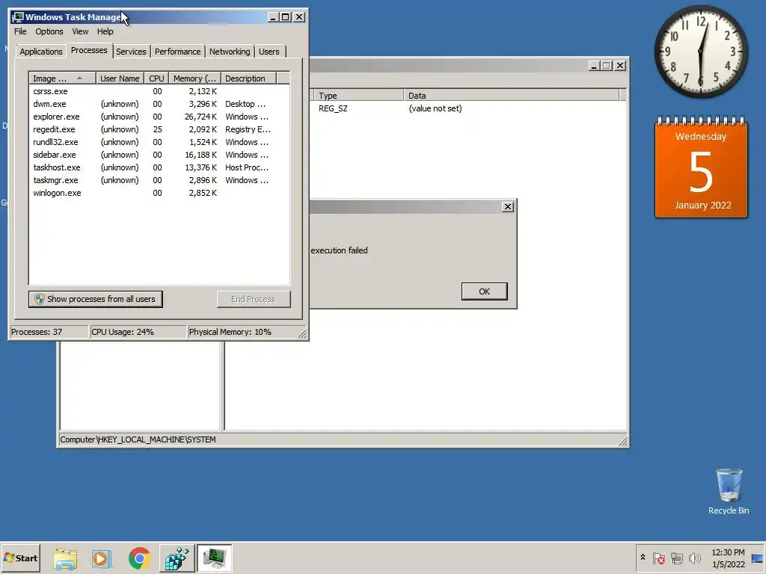Click the (value not set) data cell
This screenshot has width=766, height=574.
coord(435,108)
